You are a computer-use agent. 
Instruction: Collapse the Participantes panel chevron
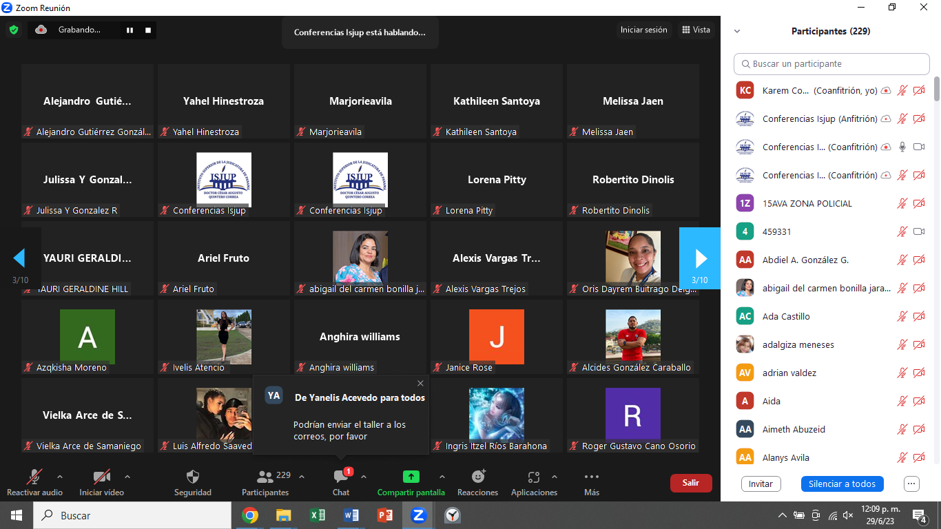[x=737, y=31]
